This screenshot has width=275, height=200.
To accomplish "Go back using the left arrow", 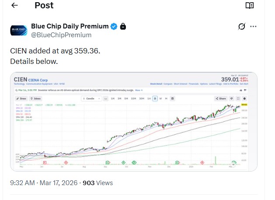I will tap(14, 5).
